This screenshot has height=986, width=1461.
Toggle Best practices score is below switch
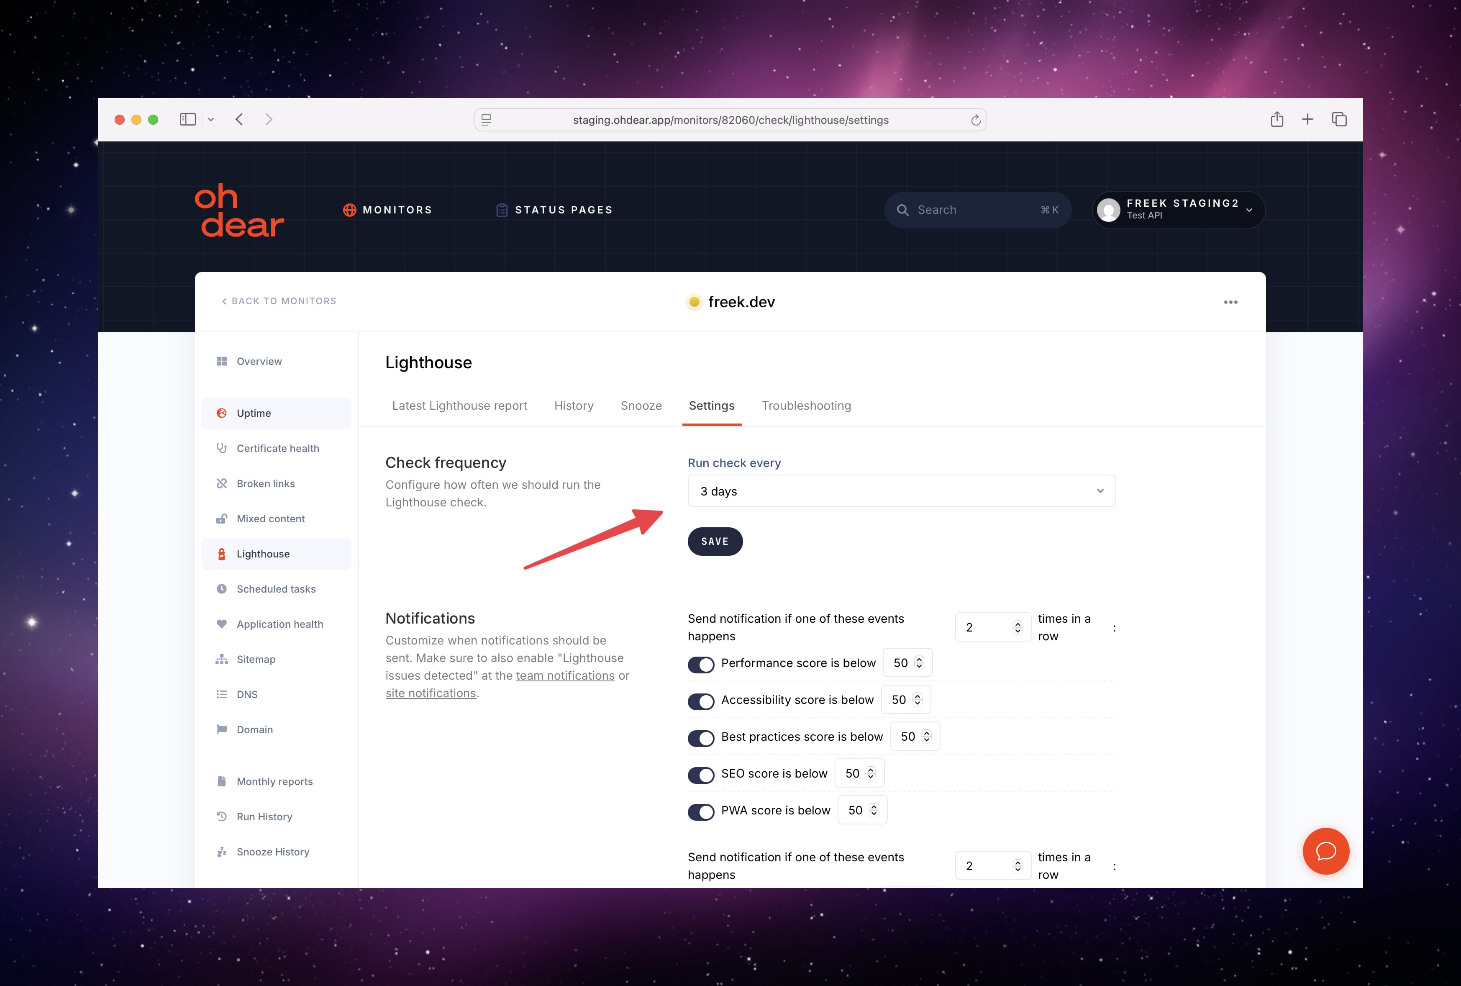[701, 738]
